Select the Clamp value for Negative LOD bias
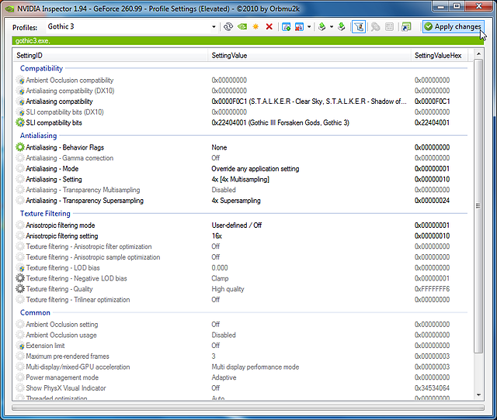The width and height of the screenshot is (497, 420). coord(220,278)
